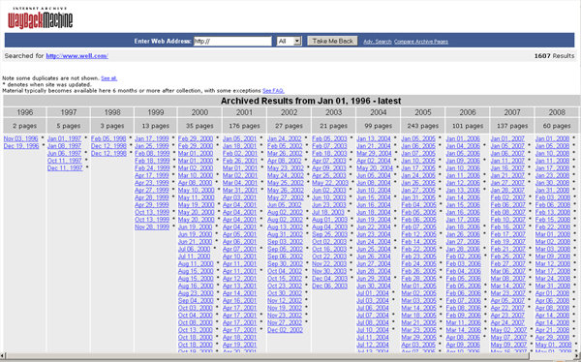Click the 'See all' duplicates link
The height and width of the screenshot is (362, 581).
[108, 78]
